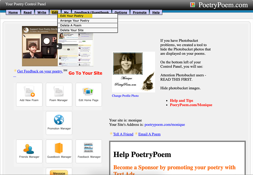Open the Home tab
Screen dimensions: 253x175
tap(13, 12)
